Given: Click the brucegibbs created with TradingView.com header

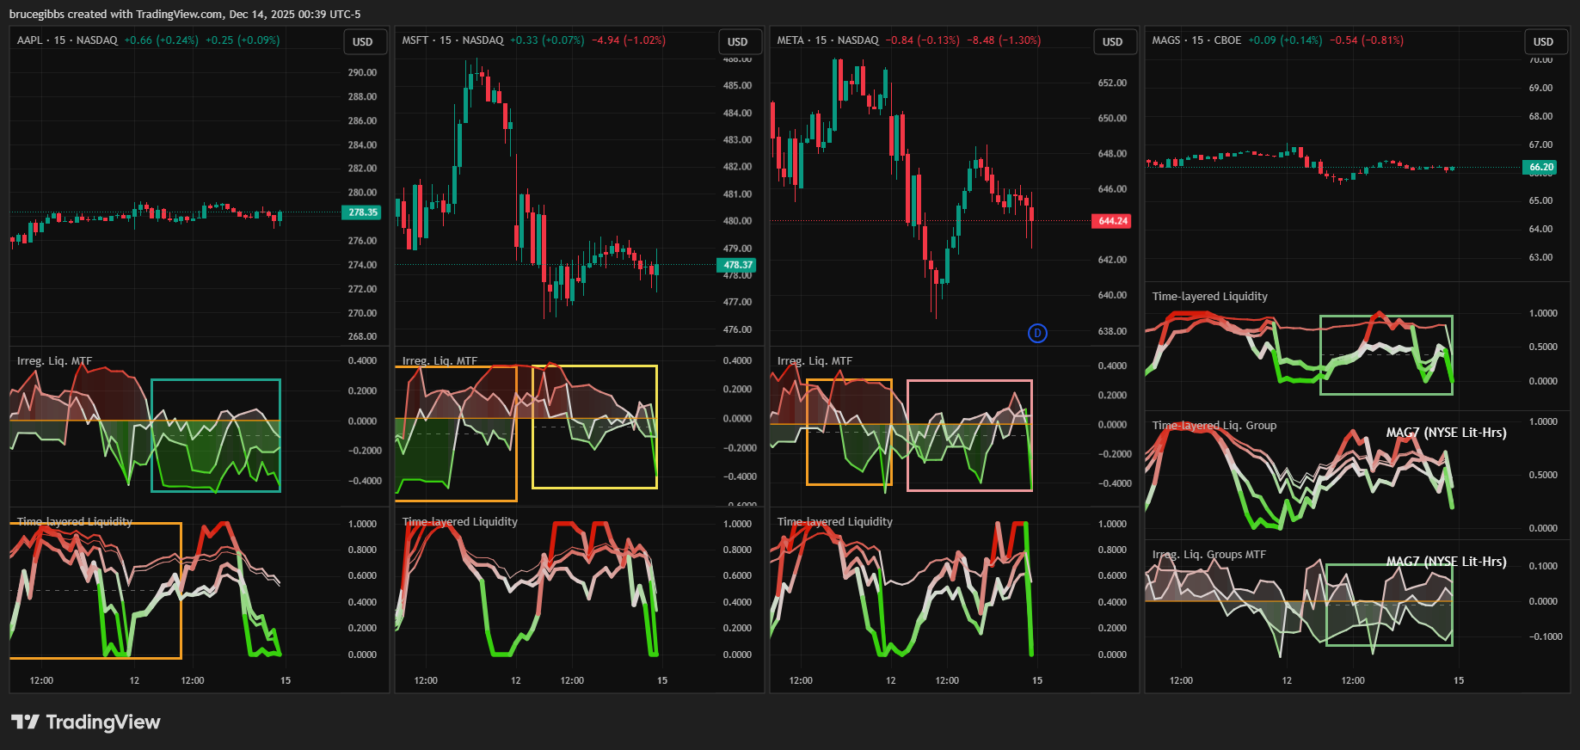Looking at the screenshot, I should (x=185, y=14).
